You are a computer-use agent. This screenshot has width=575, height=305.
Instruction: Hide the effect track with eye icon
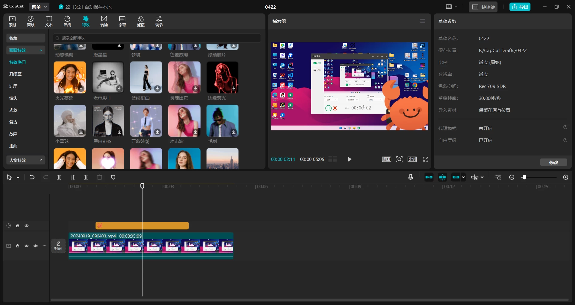[27, 226]
